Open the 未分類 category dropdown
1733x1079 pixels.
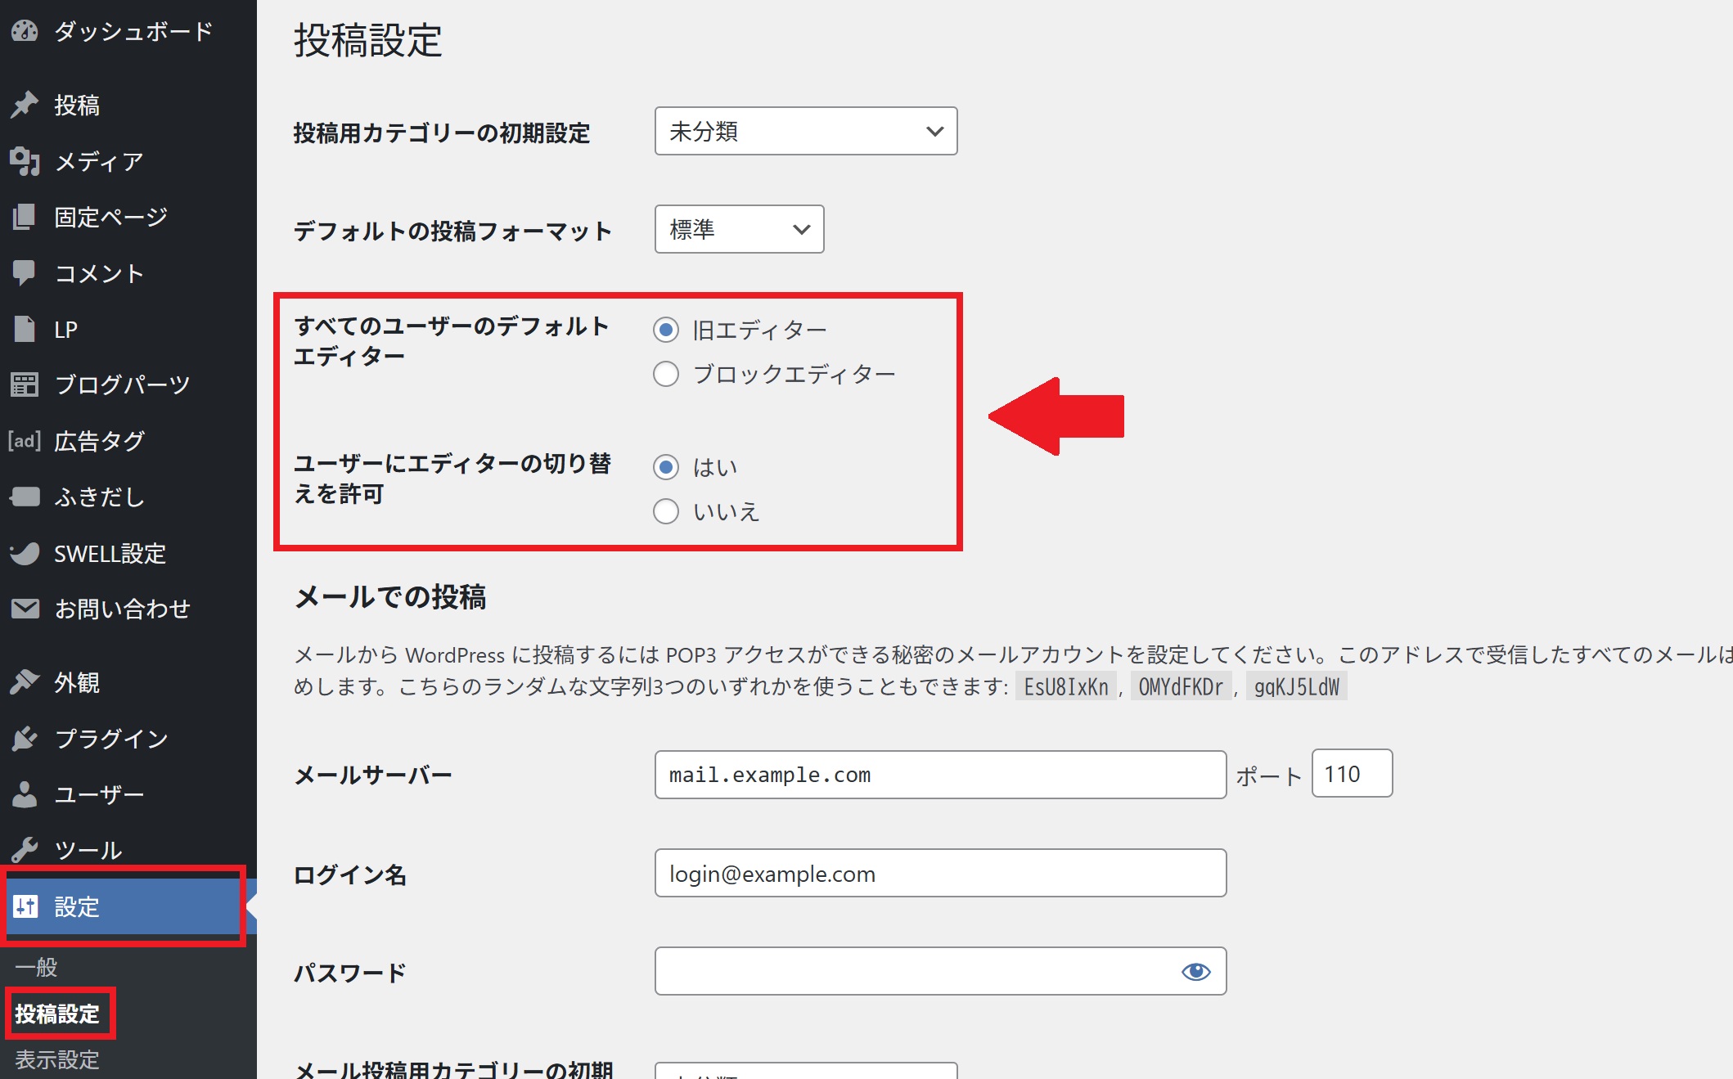coord(805,131)
